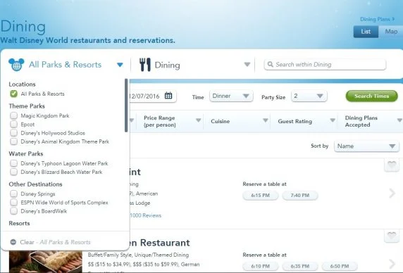
Task: Open the Dining Plans link
Action: 377,19
